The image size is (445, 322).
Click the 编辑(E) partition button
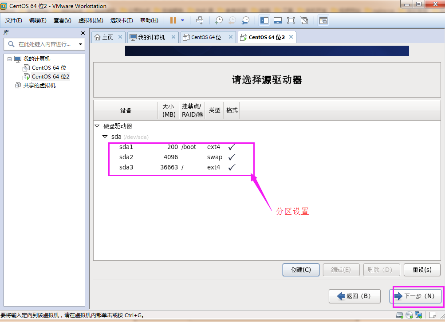coord(341,270)
